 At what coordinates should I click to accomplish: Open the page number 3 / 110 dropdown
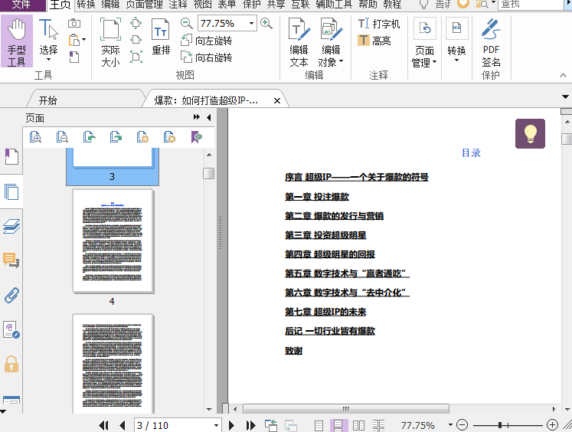[x=216, y=425]
